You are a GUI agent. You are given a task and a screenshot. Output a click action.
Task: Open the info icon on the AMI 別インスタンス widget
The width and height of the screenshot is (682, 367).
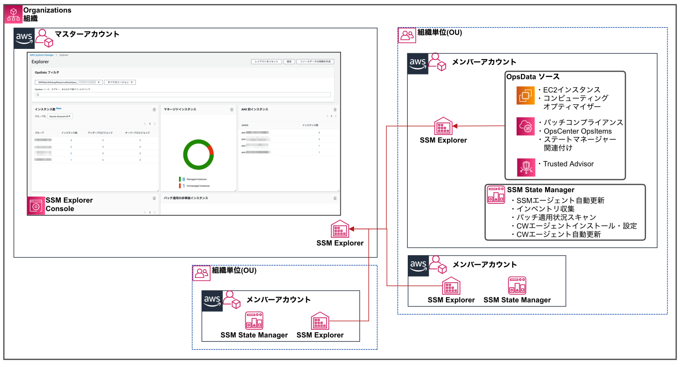pyautogui.click(x=335, y=110)
